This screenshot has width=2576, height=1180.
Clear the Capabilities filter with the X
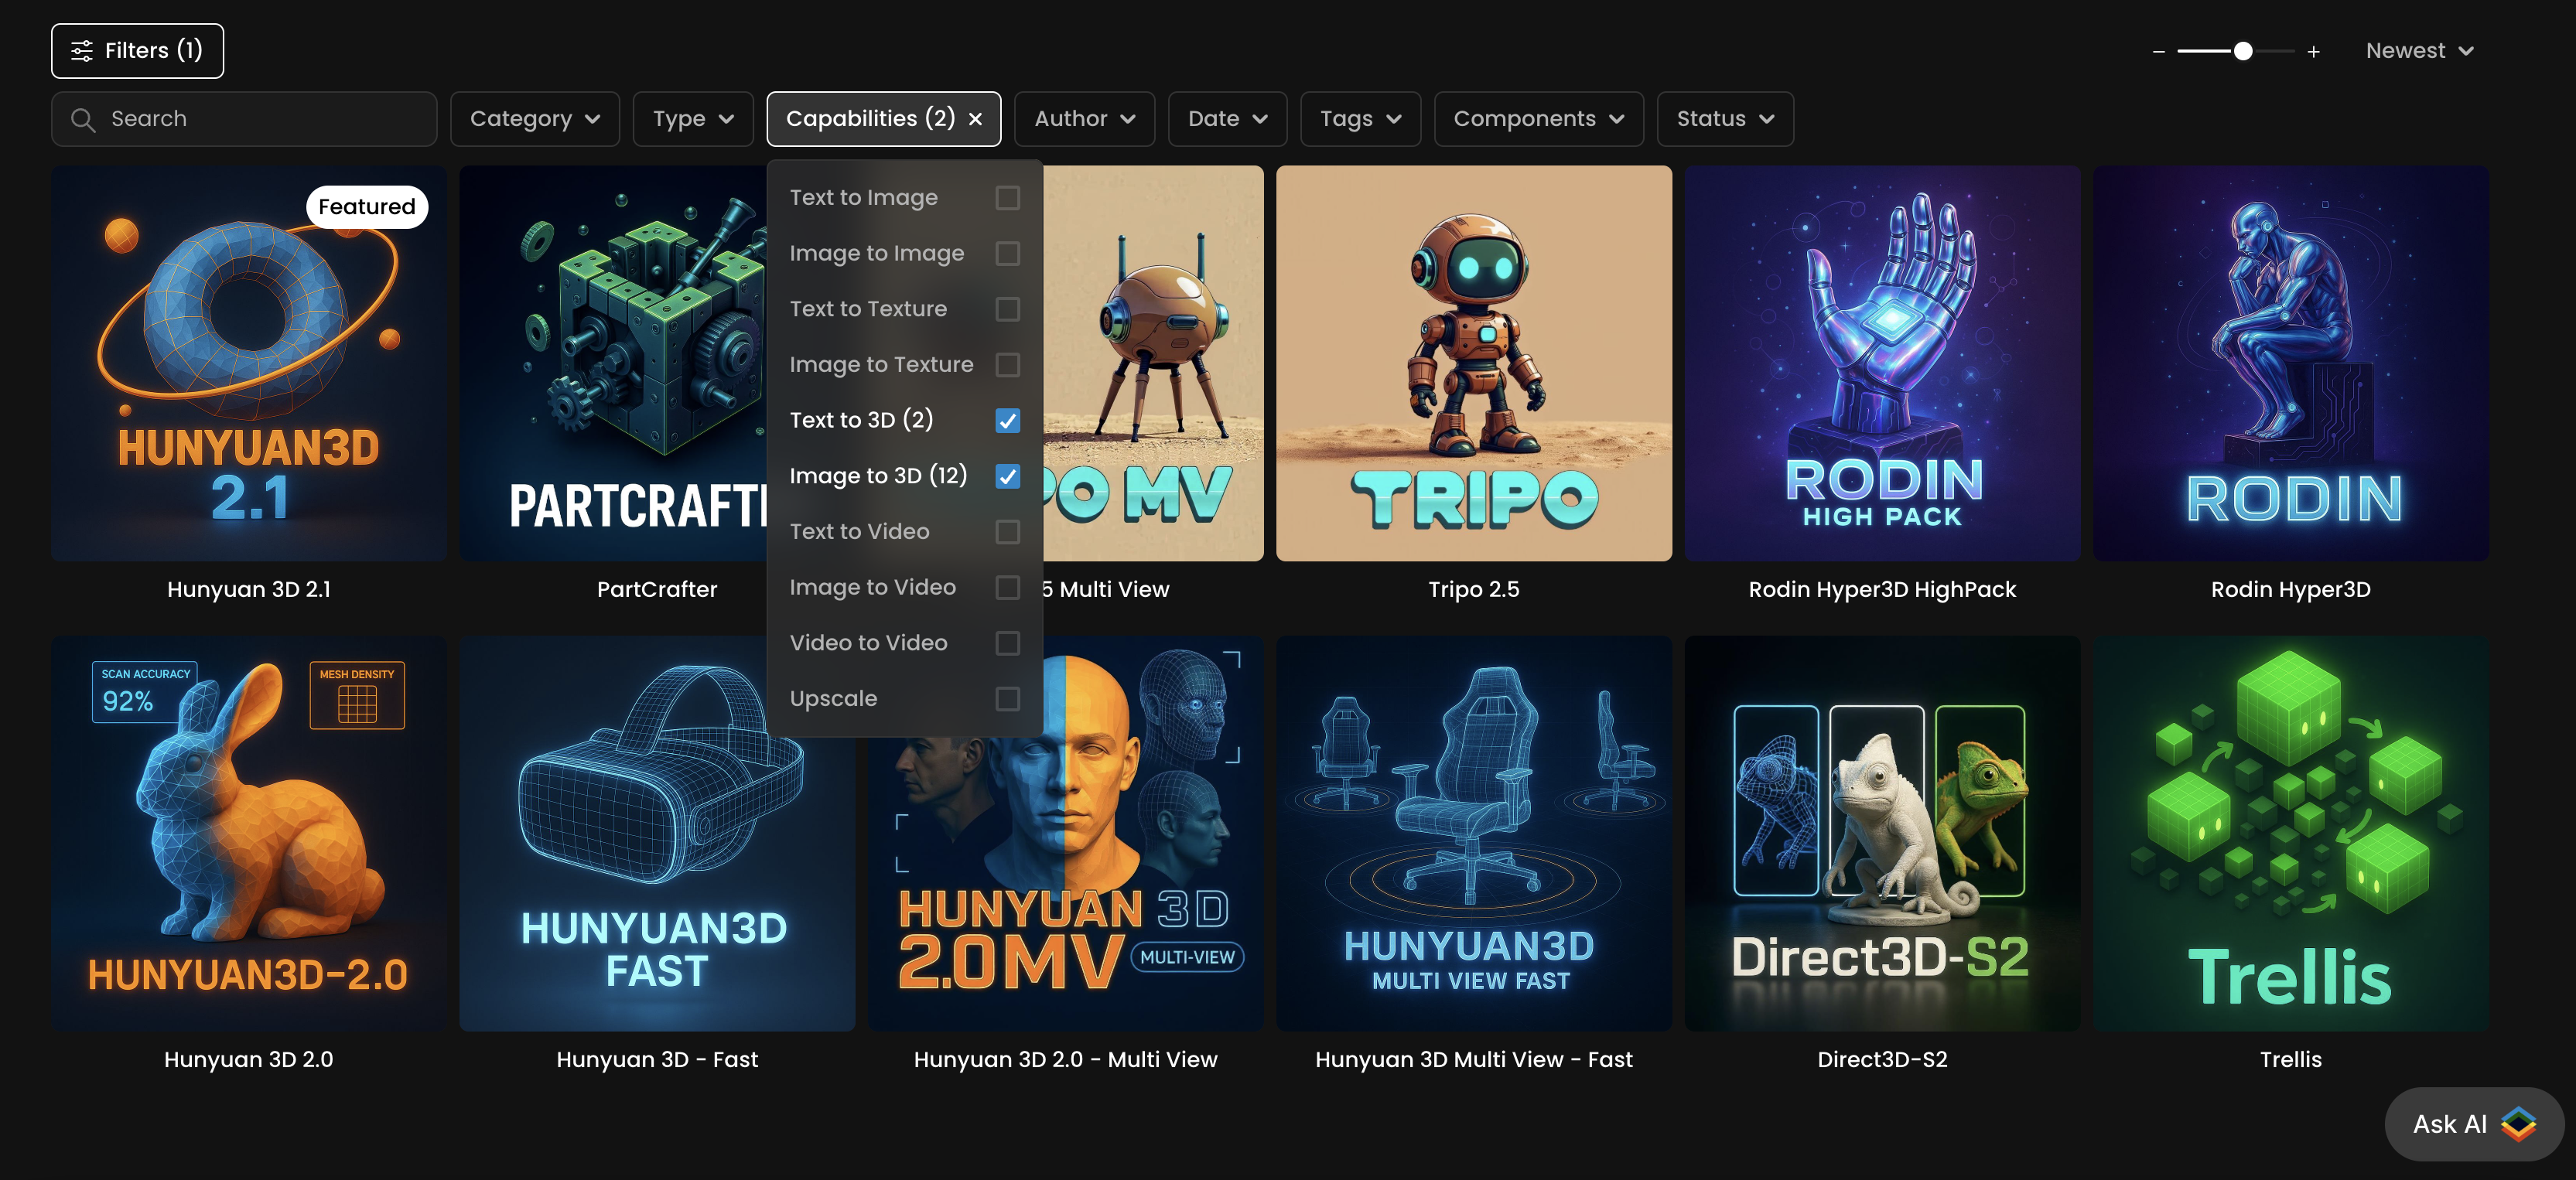[x=975, y=119]
